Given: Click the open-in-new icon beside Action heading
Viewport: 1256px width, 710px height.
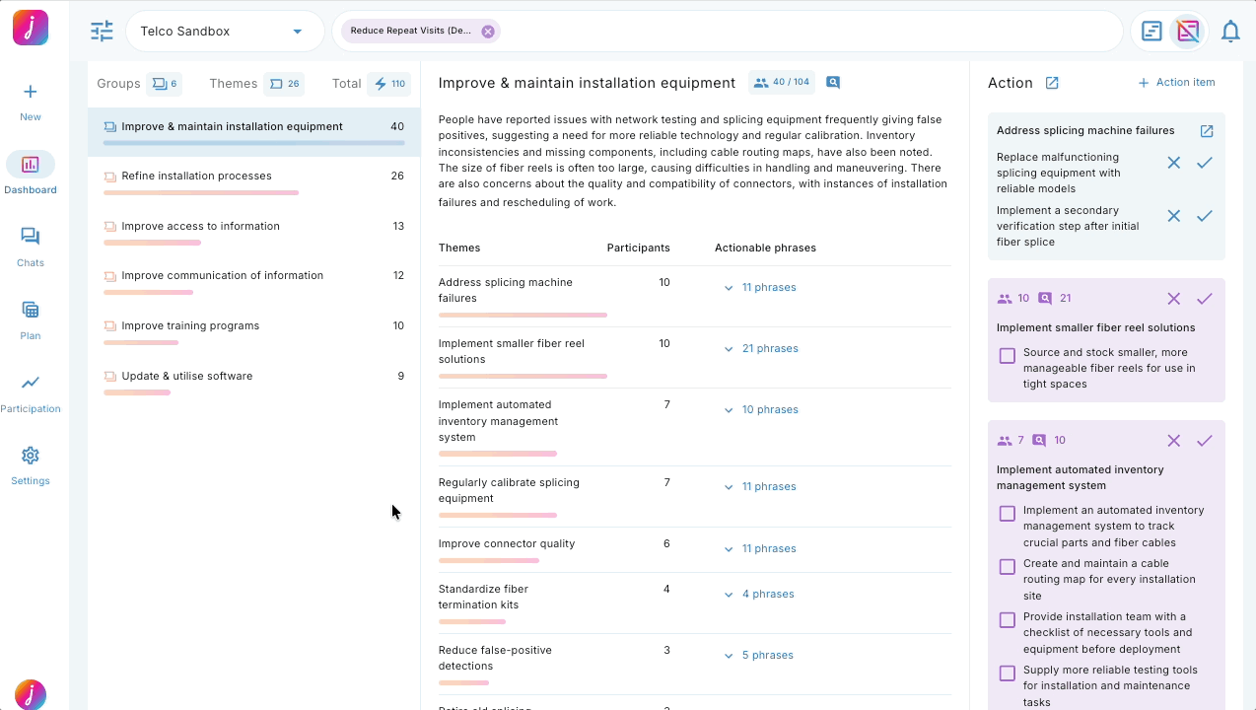Looking at the screenshot, I should click(1052, 83).
